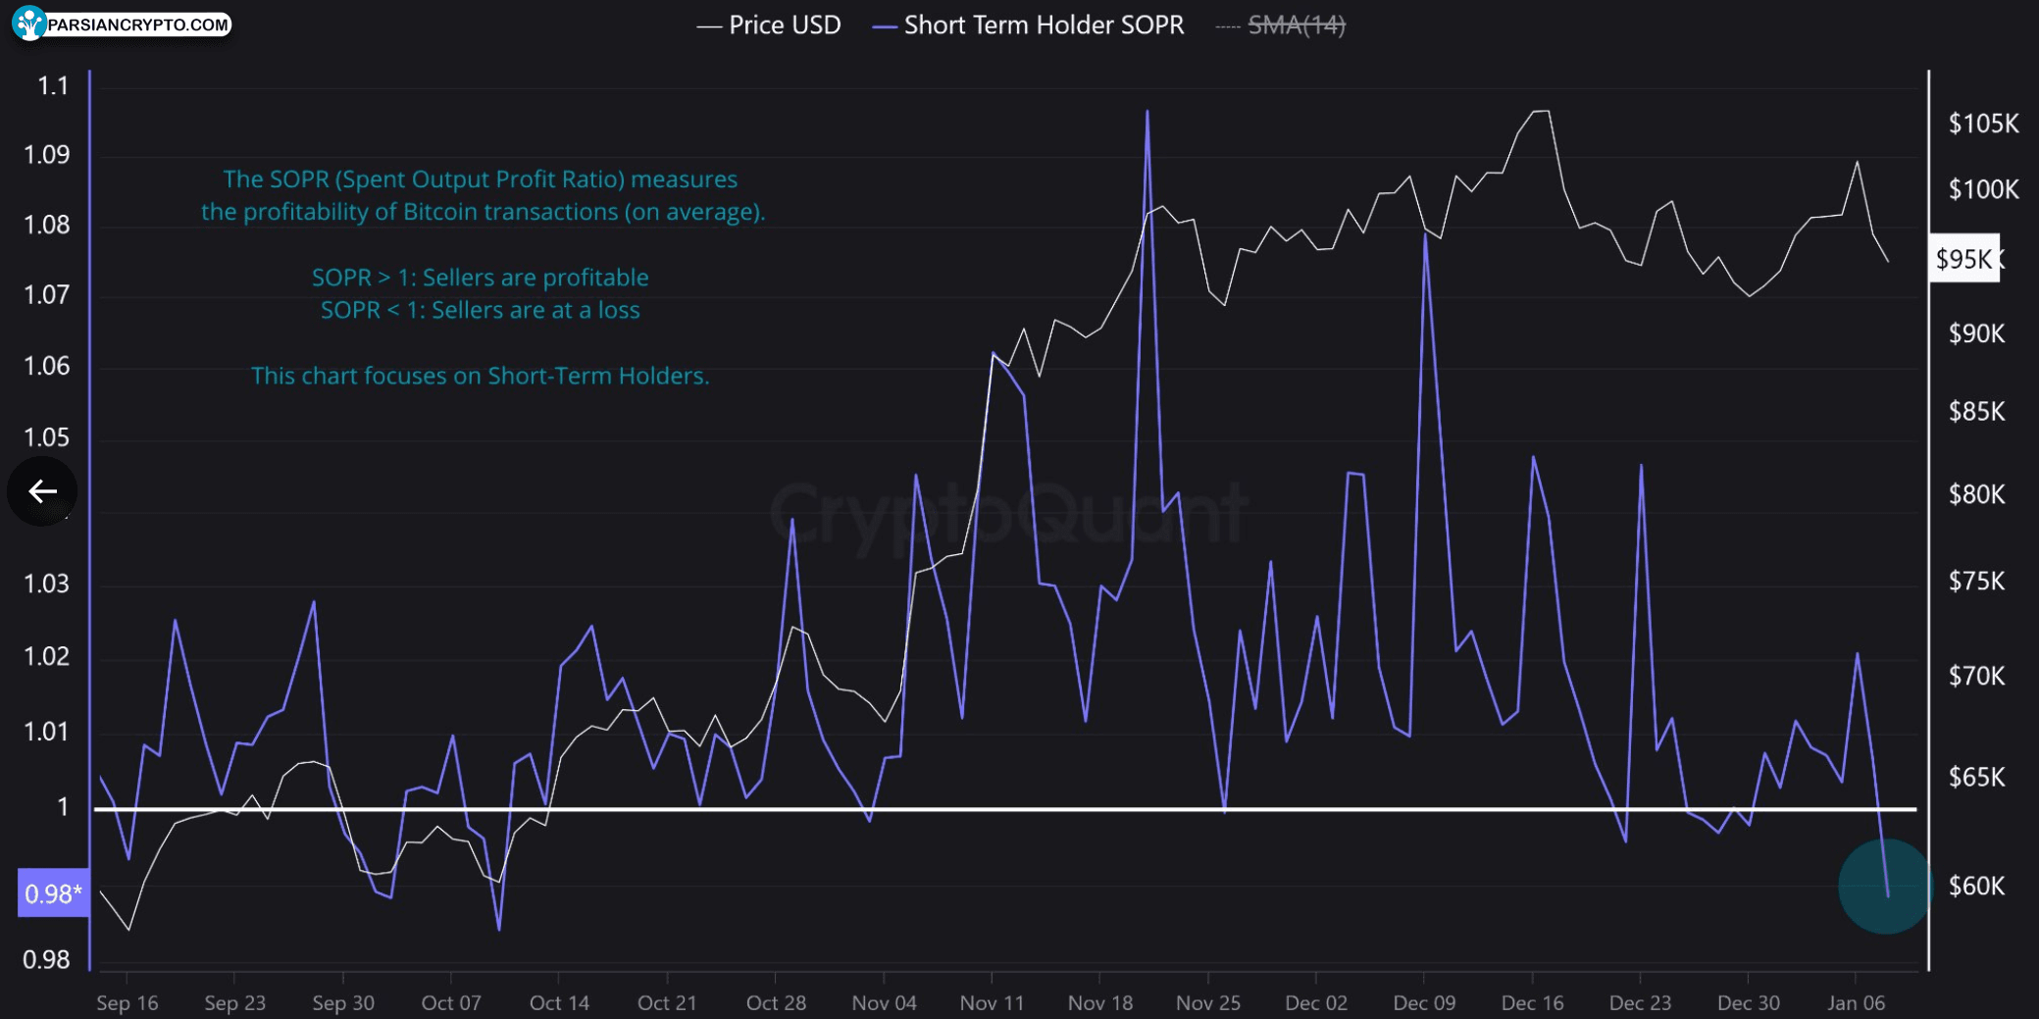2039x1019 pixels.
Task: Open the PARSIANCRYPTO.COM link
Action: [137, 25]
